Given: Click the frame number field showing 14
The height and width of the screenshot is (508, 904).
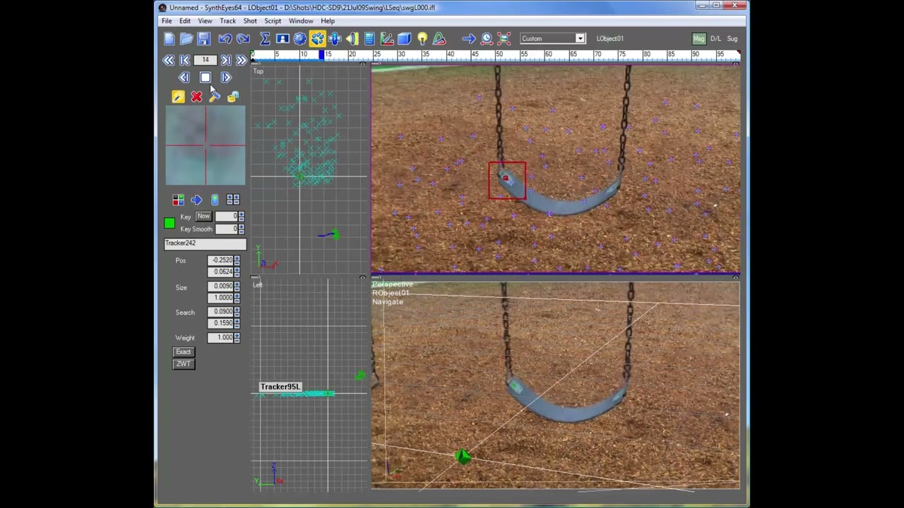Looking at the screenshot, I should coord(205,60).
